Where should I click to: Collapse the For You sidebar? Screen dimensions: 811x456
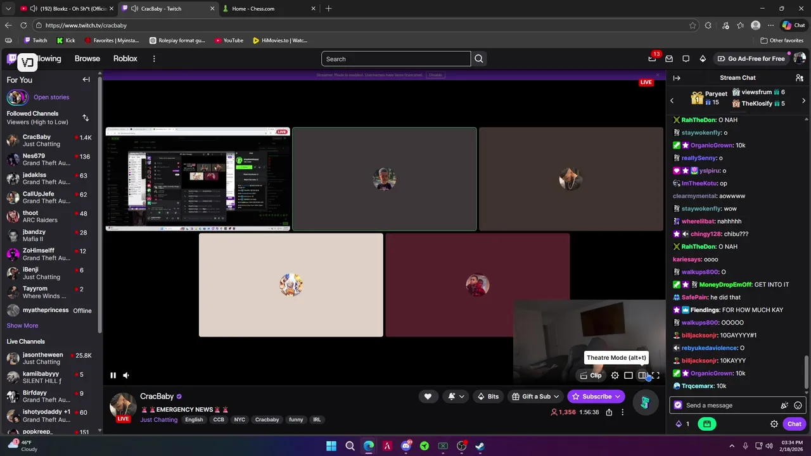[86, 79]
